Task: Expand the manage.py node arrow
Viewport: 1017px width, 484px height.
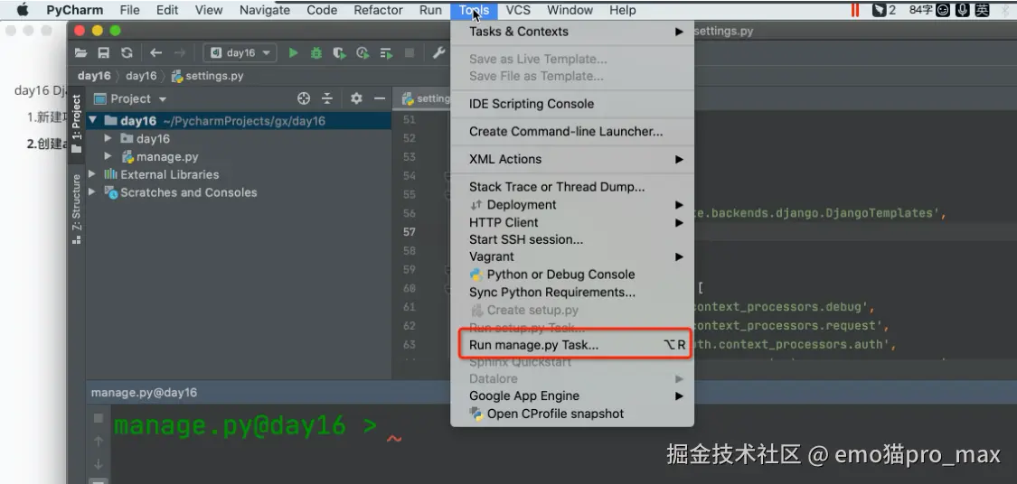Action: pos(108,157)
